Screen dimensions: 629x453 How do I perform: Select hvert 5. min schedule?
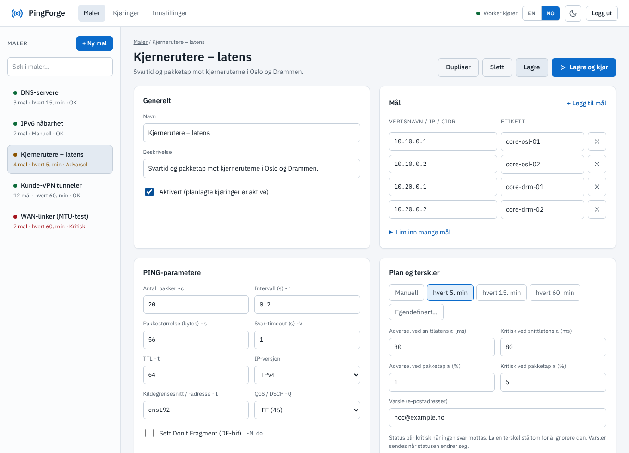pyautogui.click(x=450, y=293)
